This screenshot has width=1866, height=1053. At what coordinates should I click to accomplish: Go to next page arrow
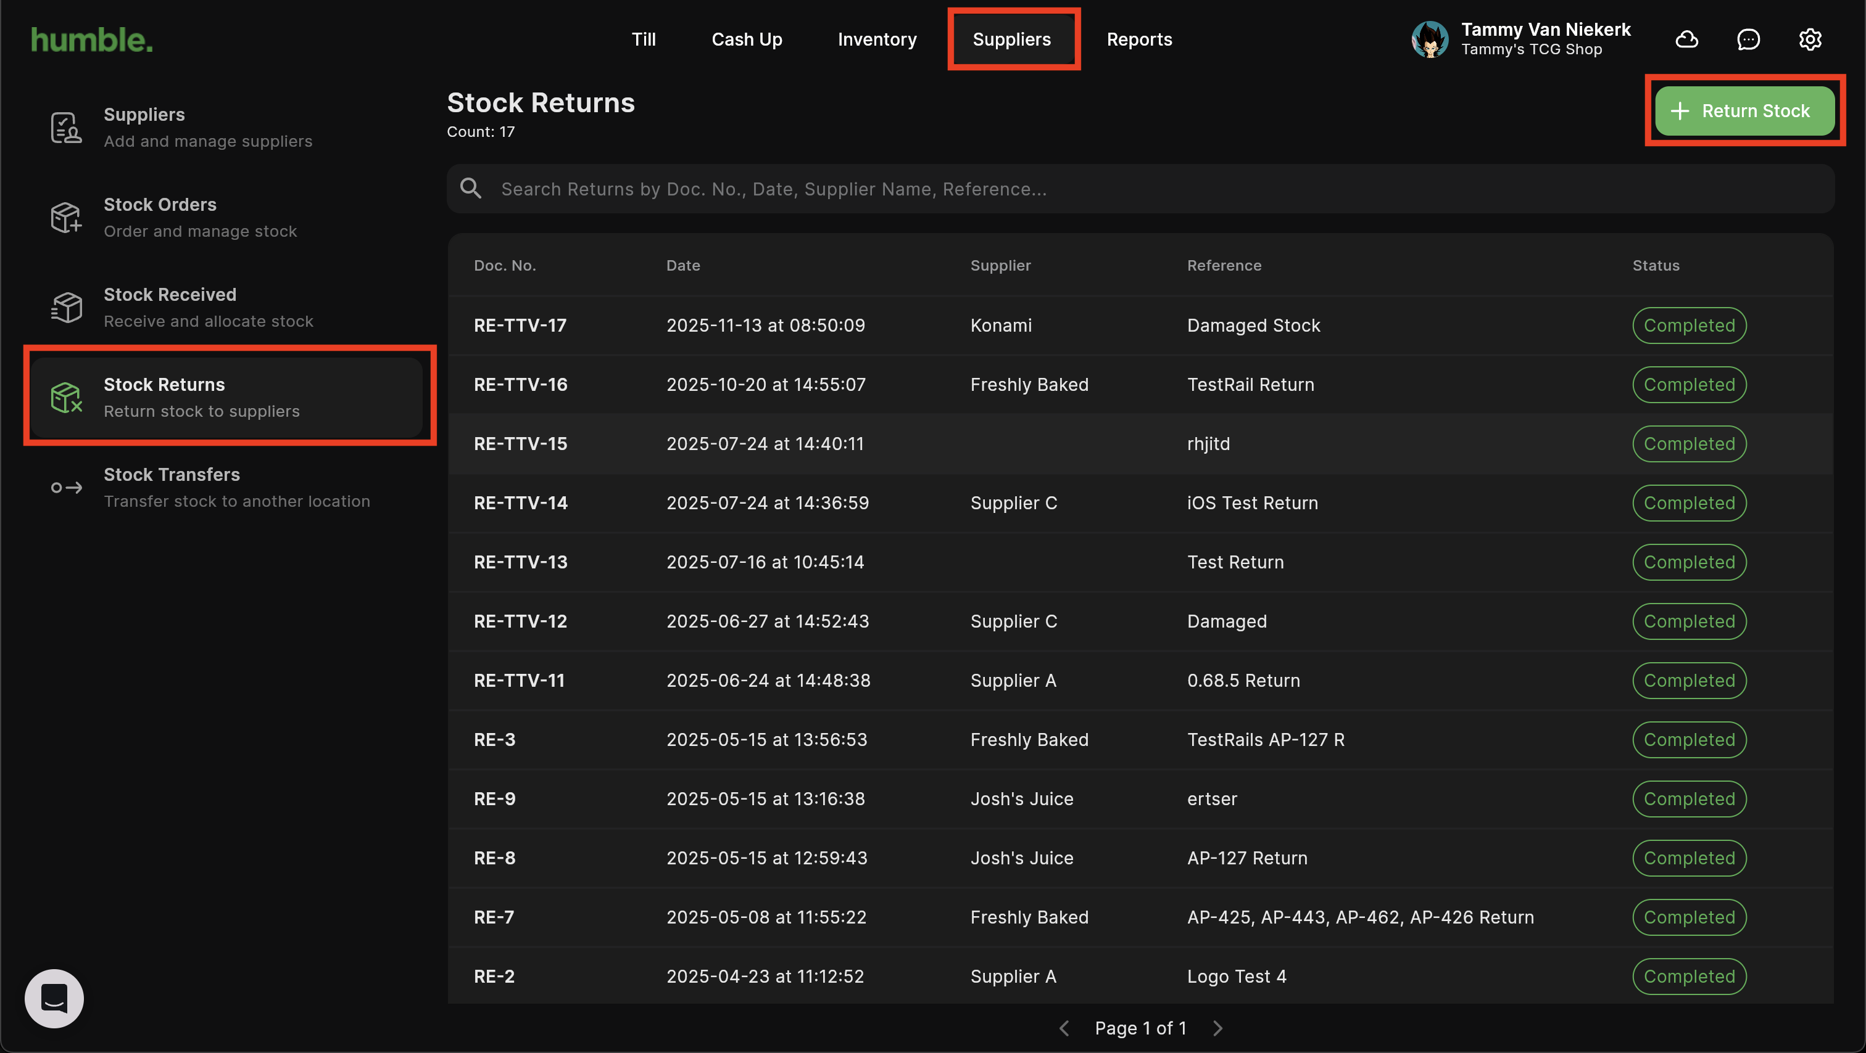[1217, 1028]
